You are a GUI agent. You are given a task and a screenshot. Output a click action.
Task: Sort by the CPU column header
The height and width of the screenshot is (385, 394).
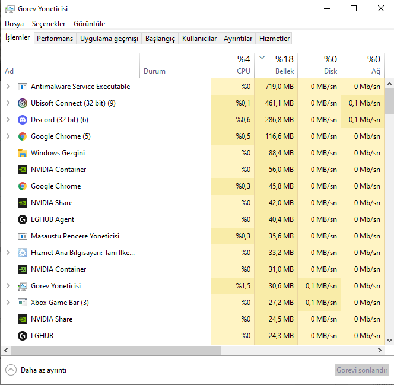coord(233,65)
